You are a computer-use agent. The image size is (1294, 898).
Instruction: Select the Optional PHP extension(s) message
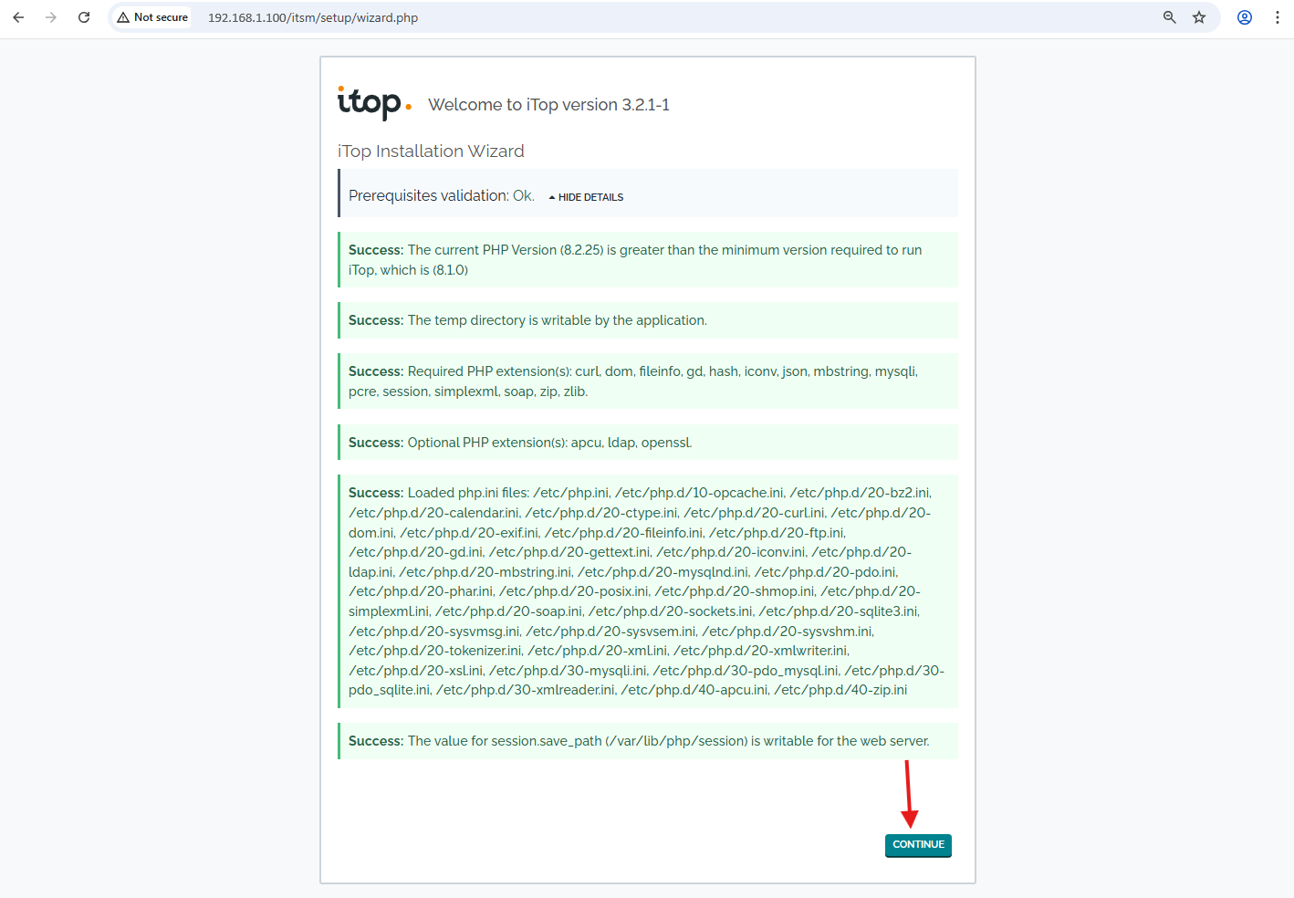coord(648,443)
